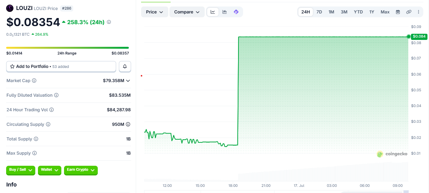Screen dimensions: 429x193
Task: Click the Circulating Supply label info icon
Action: tap(48, 124)
